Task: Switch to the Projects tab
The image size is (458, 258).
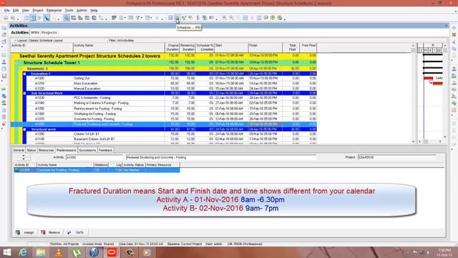Action: [x=49, y=32]
